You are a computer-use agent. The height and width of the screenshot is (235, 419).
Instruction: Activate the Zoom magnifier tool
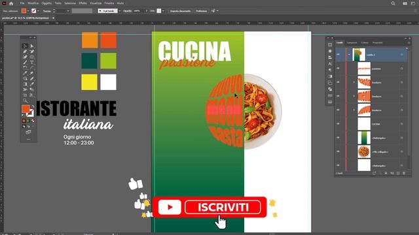[x=25, y=101]
